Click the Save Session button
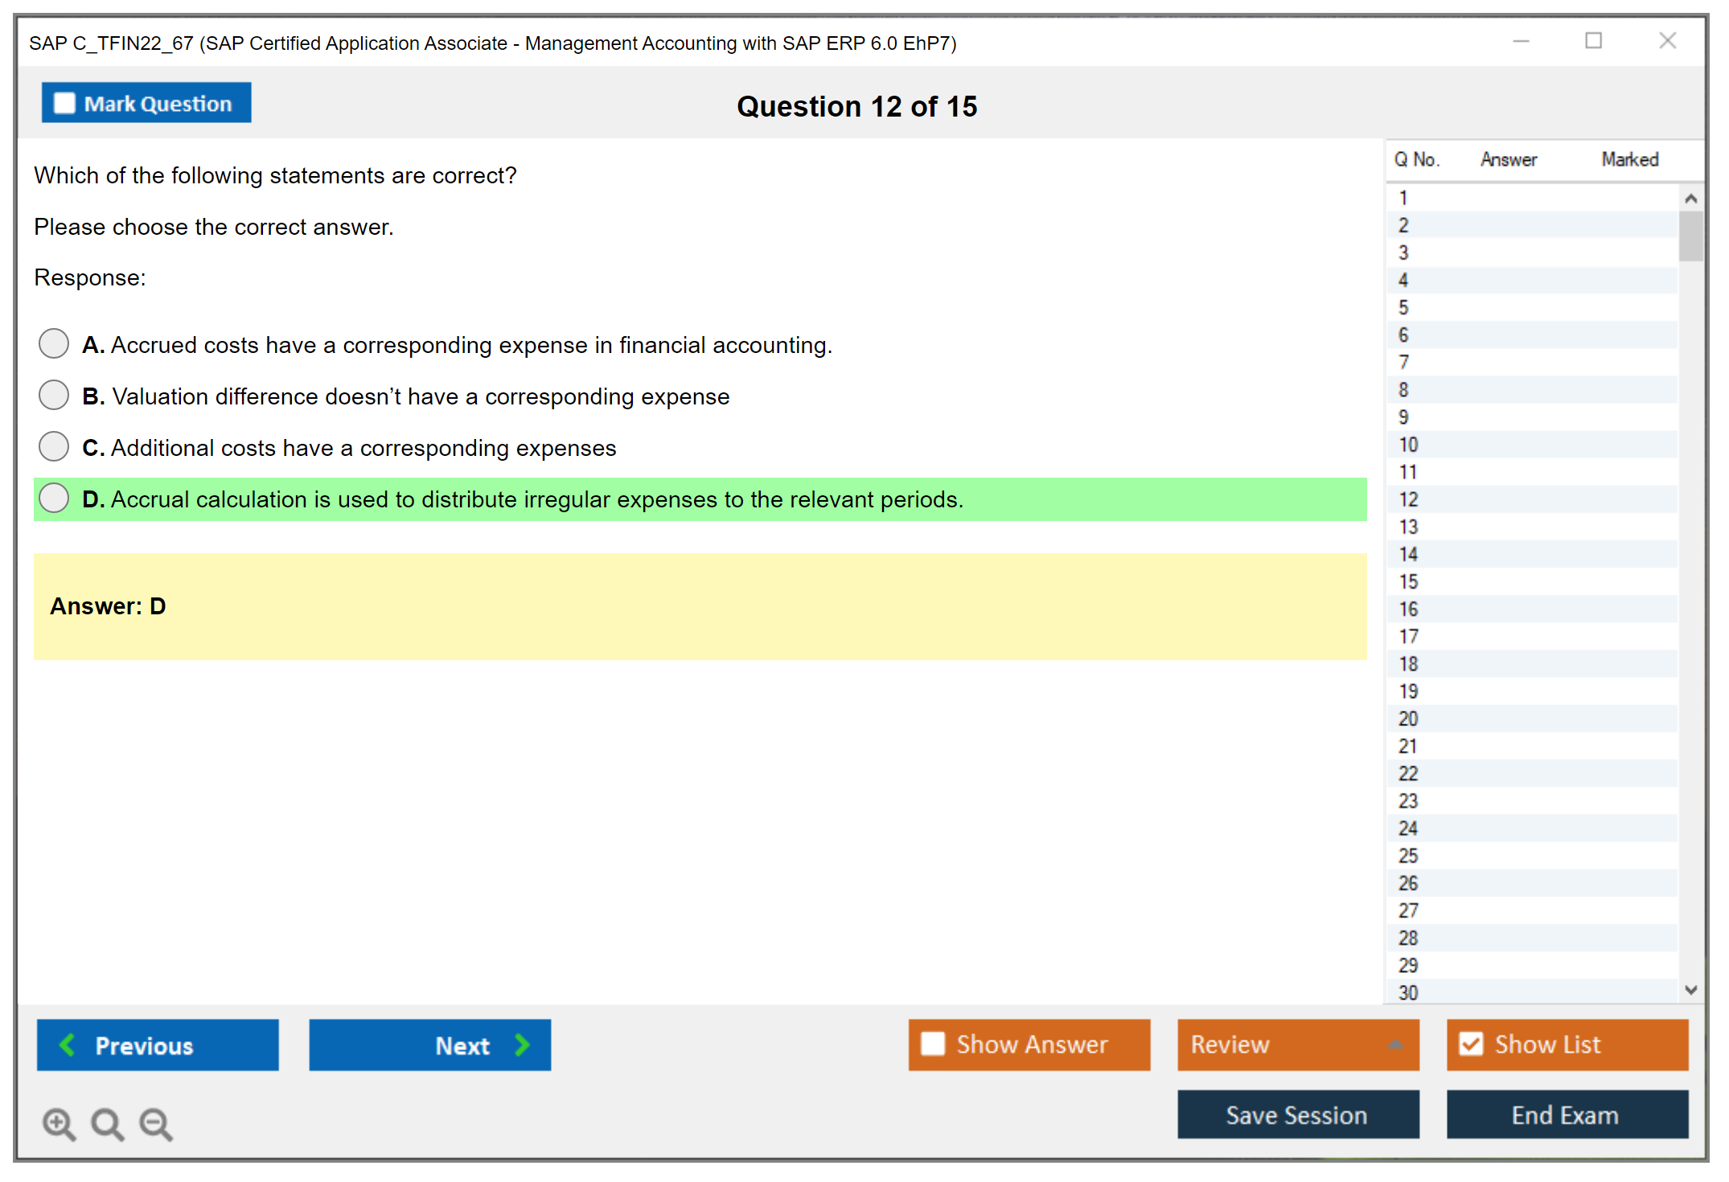1729x1182 pixels. coord(1297,1114)
